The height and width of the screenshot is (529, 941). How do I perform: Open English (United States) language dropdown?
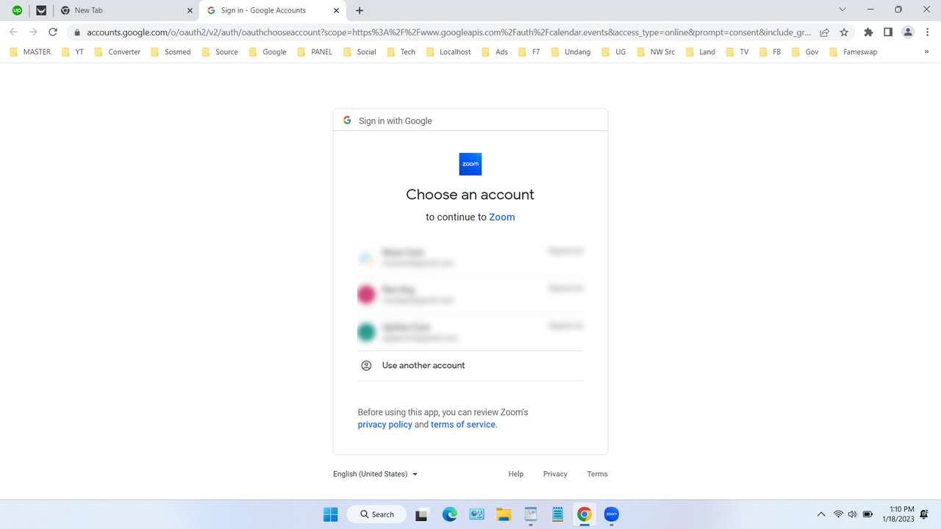[376, 474]
